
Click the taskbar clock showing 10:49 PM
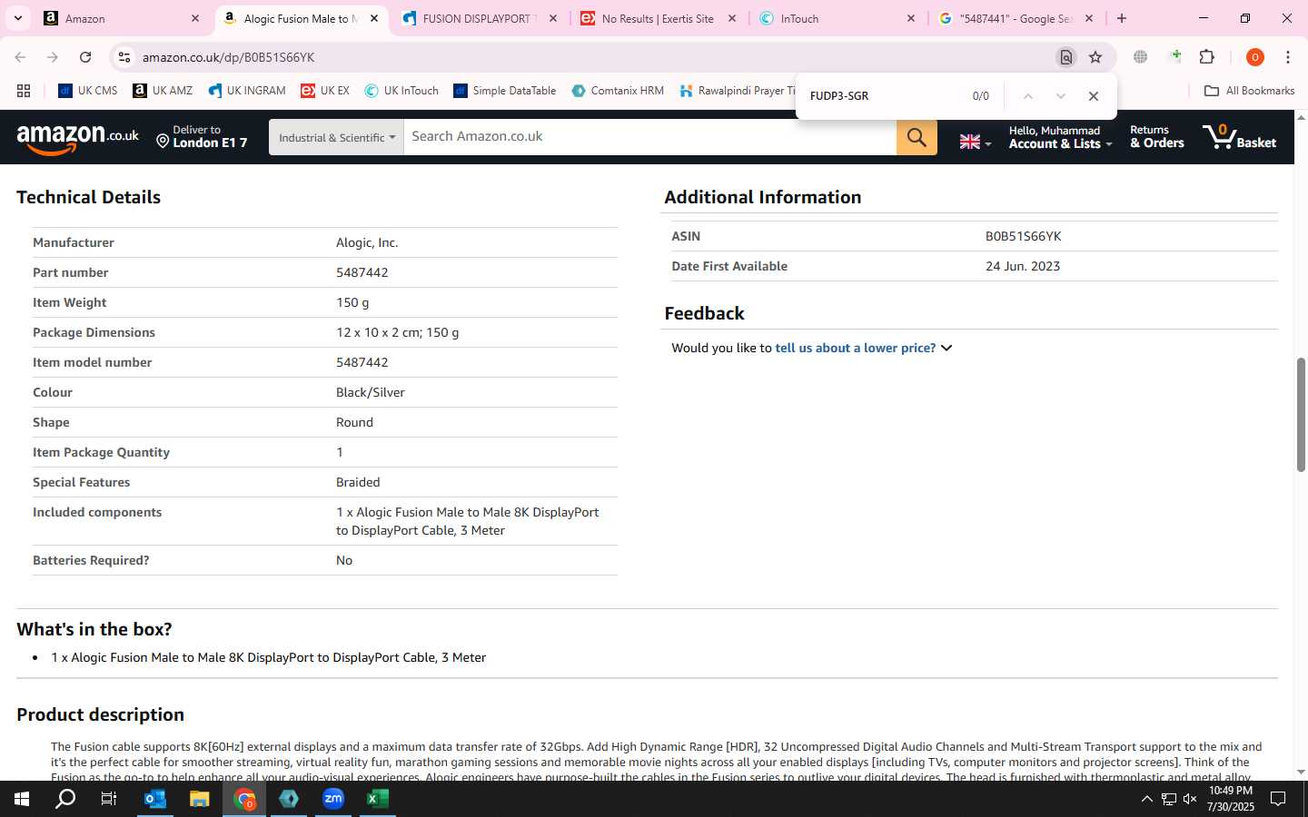tap(1231, 799)
